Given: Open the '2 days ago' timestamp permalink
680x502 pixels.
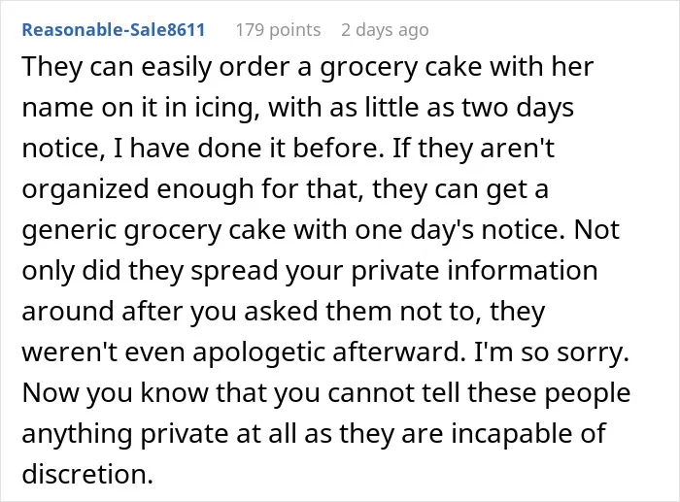Looking at the screenshot, I should pos(385,30).
